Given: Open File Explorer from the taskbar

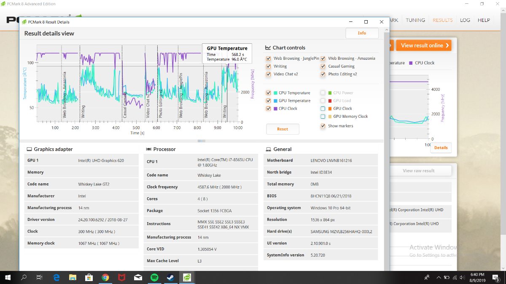Looking at the screenshot, I should point(73,277).
